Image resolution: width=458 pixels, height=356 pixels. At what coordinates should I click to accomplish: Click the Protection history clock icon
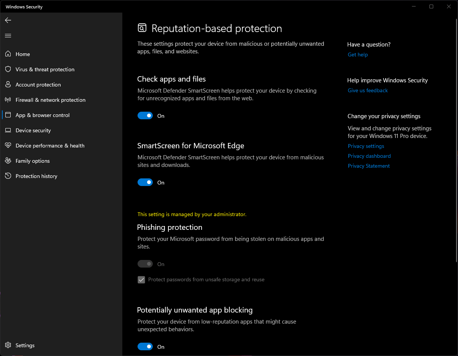[8, 176]
